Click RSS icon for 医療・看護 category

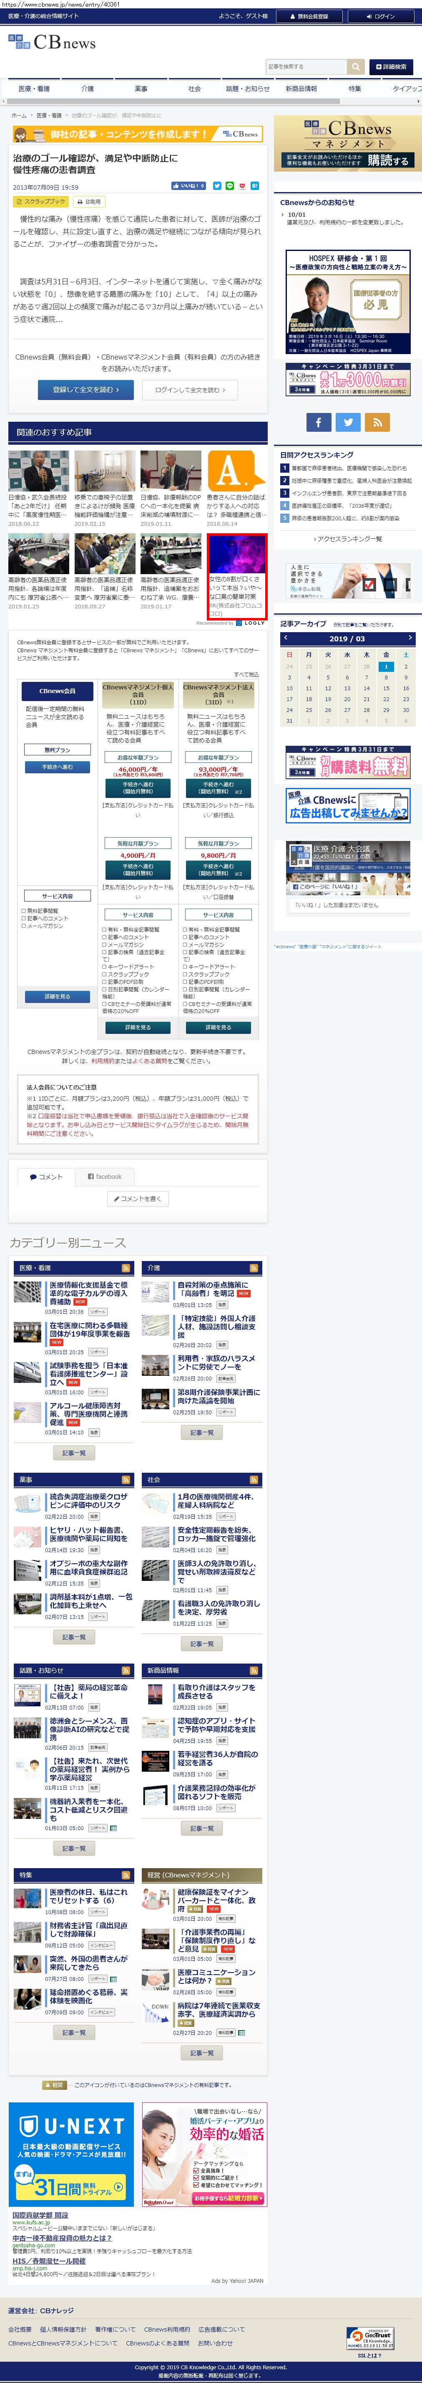click(x=126, y=1267)
